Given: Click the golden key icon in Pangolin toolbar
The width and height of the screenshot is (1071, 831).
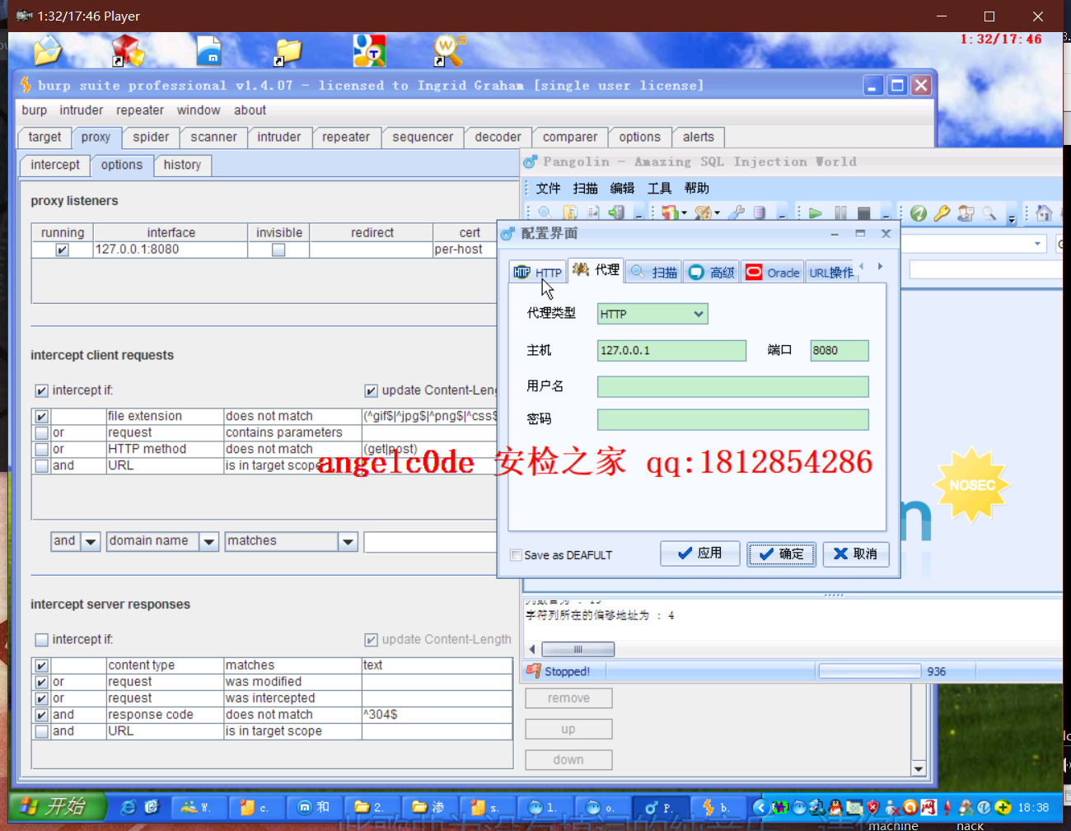Looking at the screenshot, I should point(942,213).
